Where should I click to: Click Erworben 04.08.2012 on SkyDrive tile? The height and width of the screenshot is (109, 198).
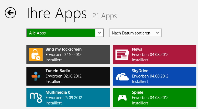tap(150, 76)
